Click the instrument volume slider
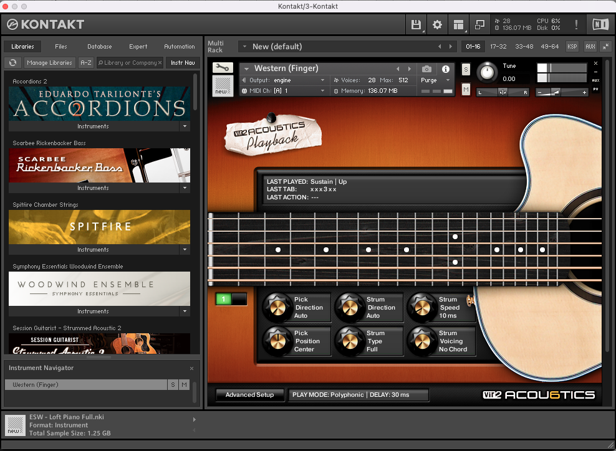The image size is (616, 451). coord(562,92)
